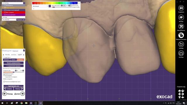Click the adjacent teeth distance input field

pyautogui.click(x=18, y=71)
